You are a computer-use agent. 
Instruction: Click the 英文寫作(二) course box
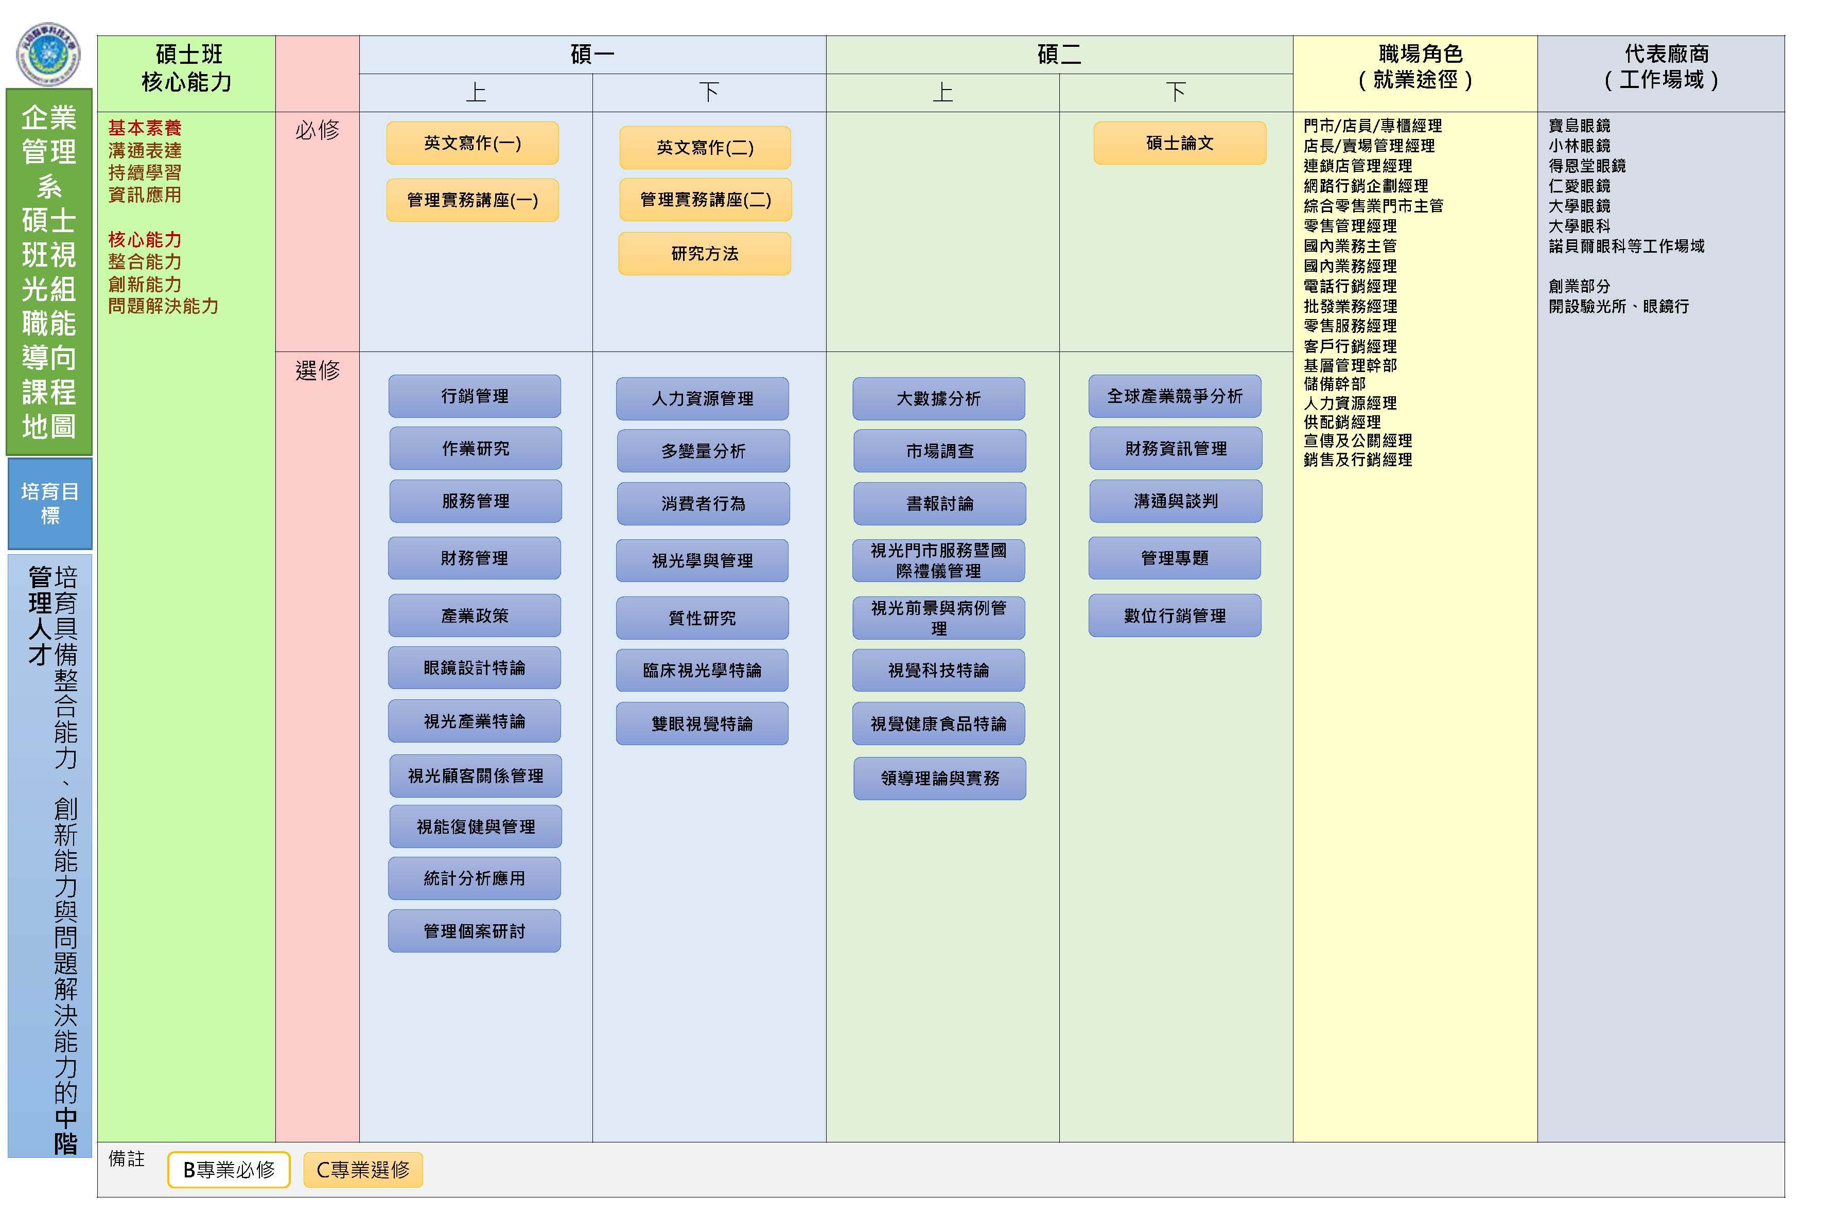pos(705,147)
